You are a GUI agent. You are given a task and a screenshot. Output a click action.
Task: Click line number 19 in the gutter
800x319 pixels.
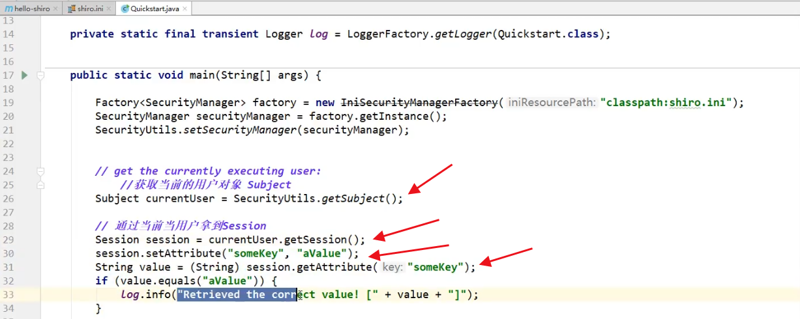8,102
